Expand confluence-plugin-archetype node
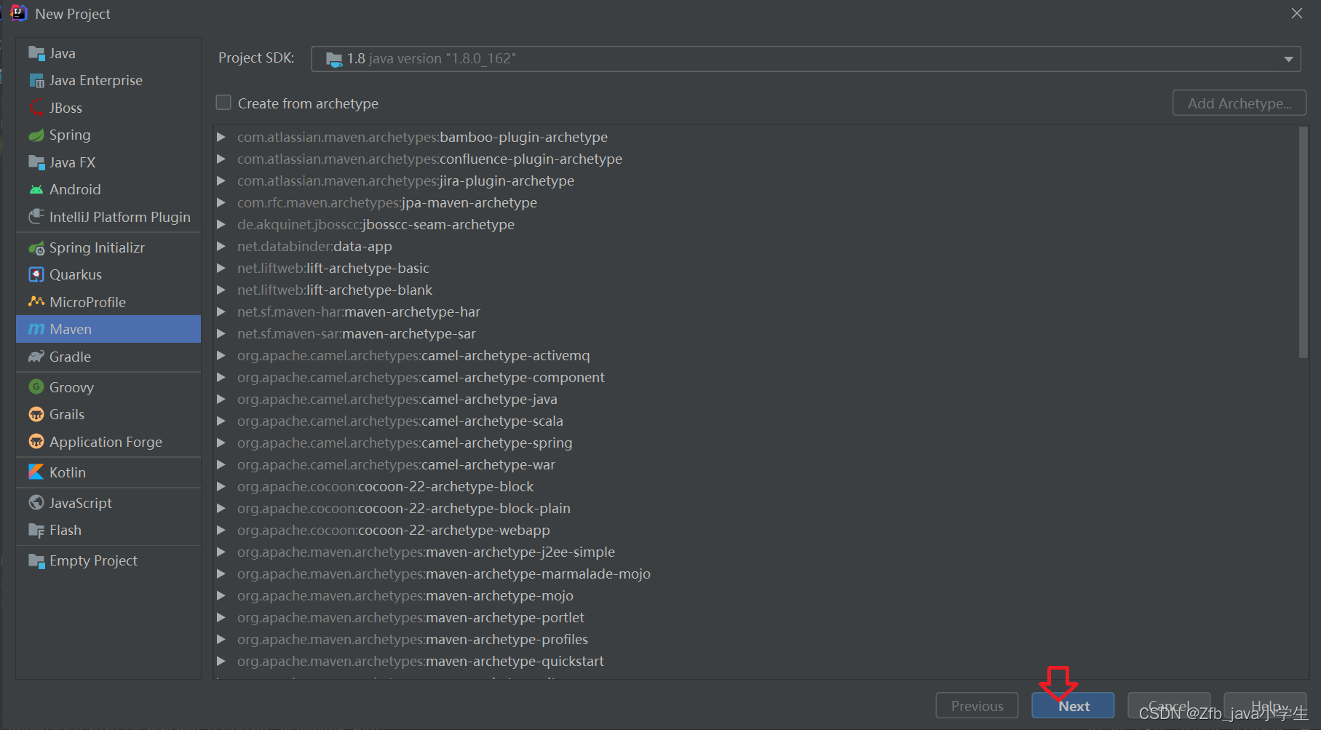 pyautogui.click(x=221, y=159)
